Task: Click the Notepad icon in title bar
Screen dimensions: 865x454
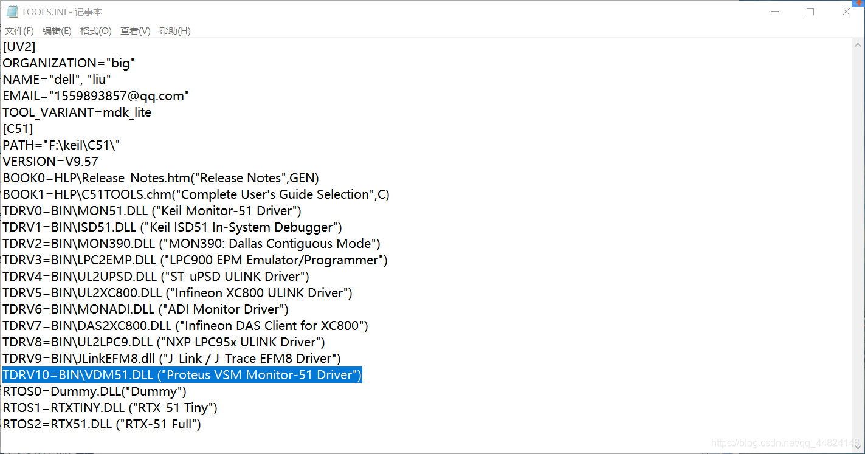Action: click(x=12, y=12)
